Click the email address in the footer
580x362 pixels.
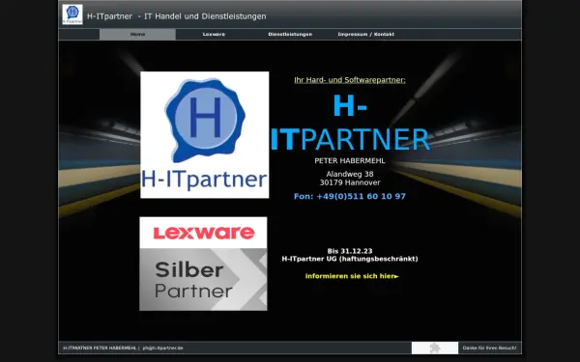(x=162, y=348)
